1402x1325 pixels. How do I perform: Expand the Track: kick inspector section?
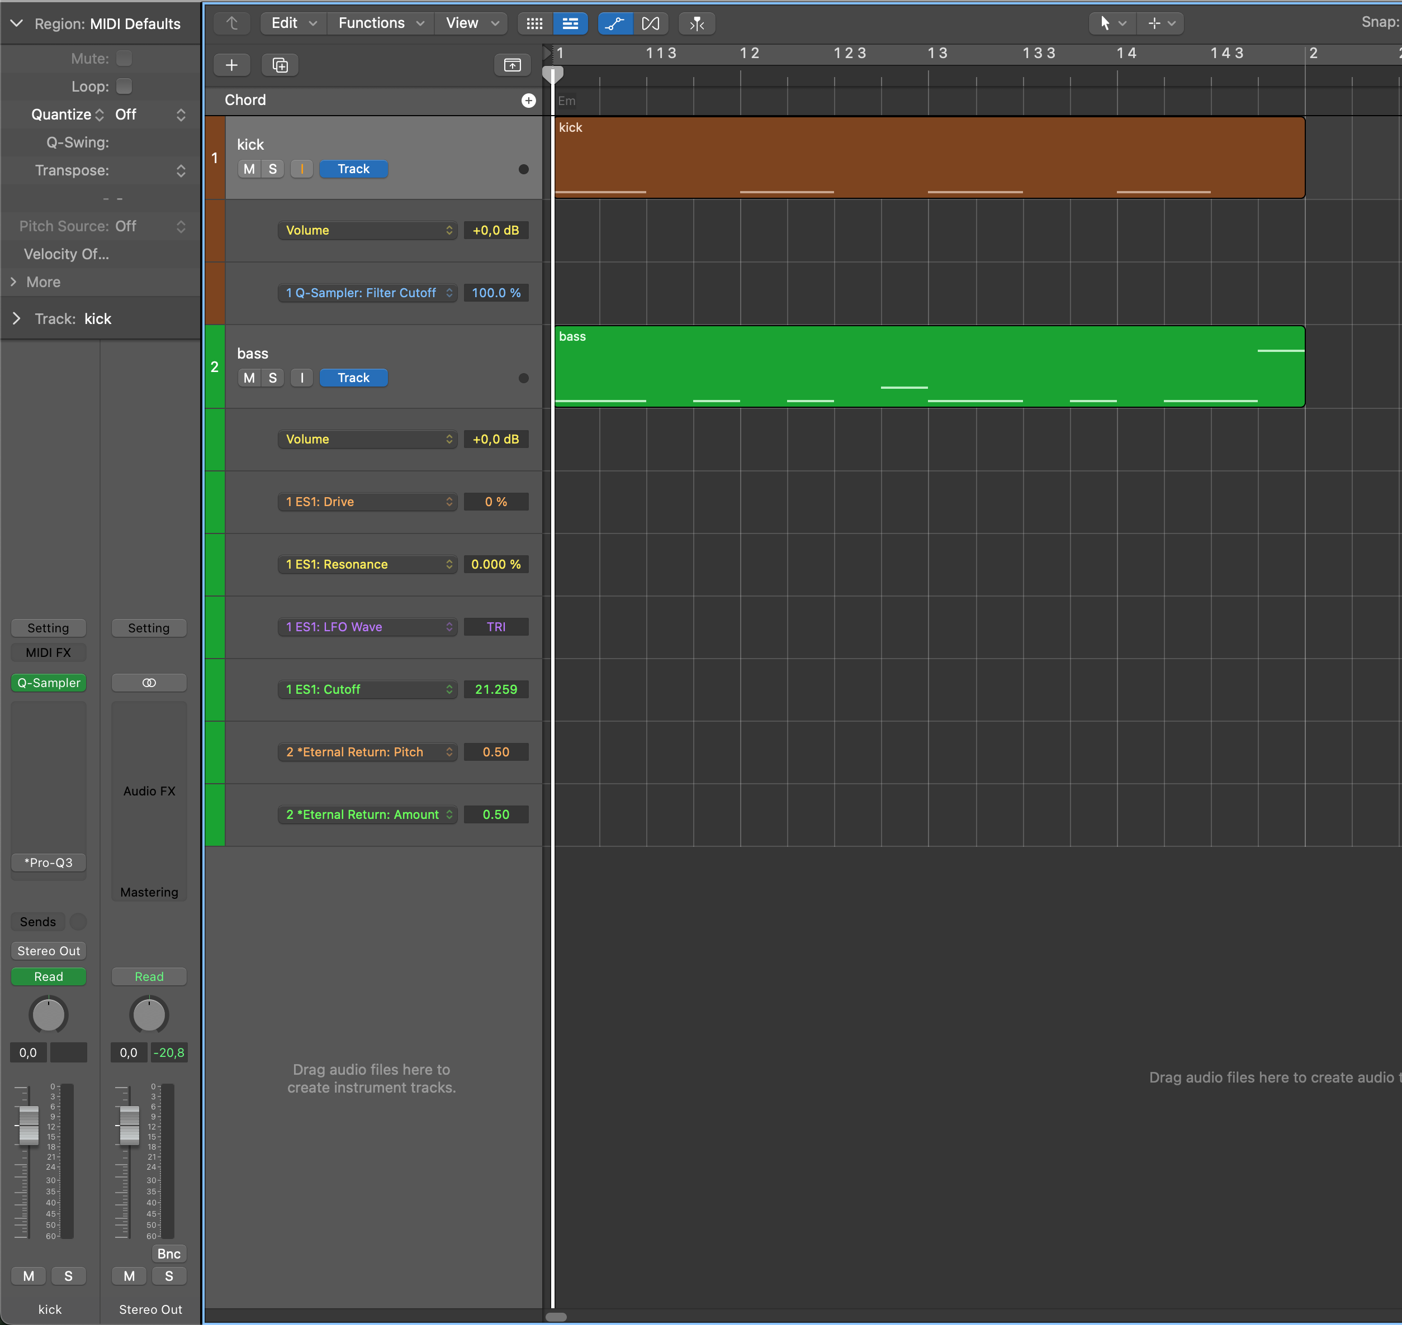click(x=16, y=318)
